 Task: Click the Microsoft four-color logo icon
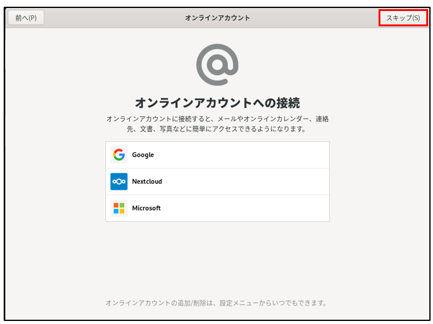(119, 208)
